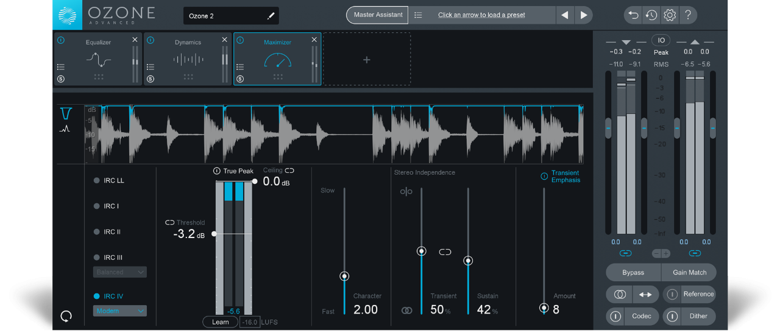Enable the Codec preview toggle
The image size is (780, 336).
pyautogui.click(x=615, y=317)
